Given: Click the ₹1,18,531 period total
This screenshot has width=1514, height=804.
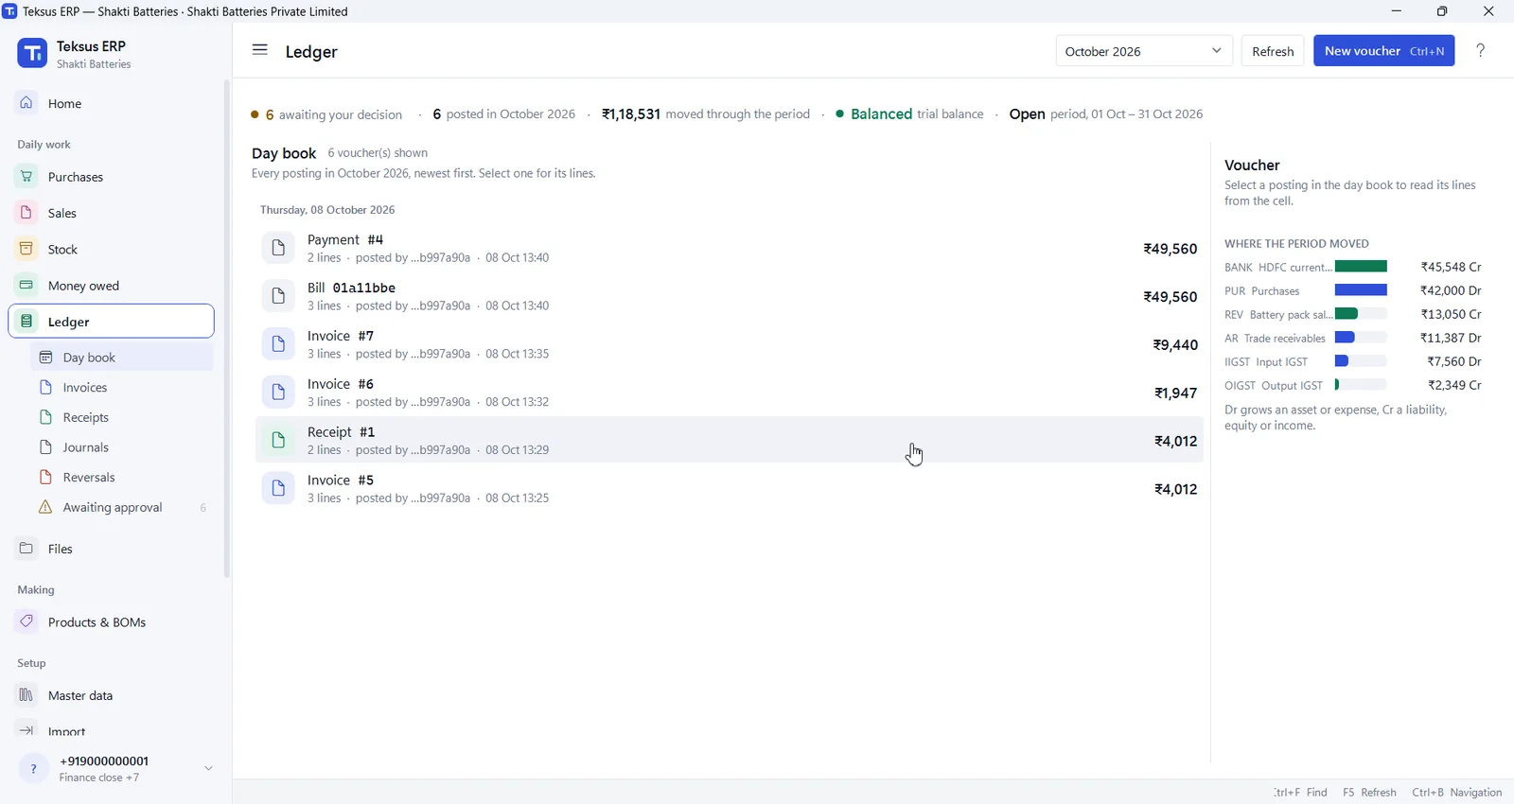Looking at the screenshot, I should (x=631, y=114).
